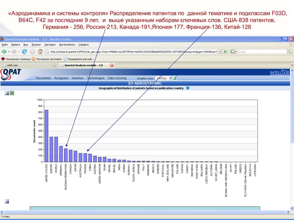The height and width of the screenshot is (220, 294).
Task: Click the image export icon below chart
Action: (7, 201)
